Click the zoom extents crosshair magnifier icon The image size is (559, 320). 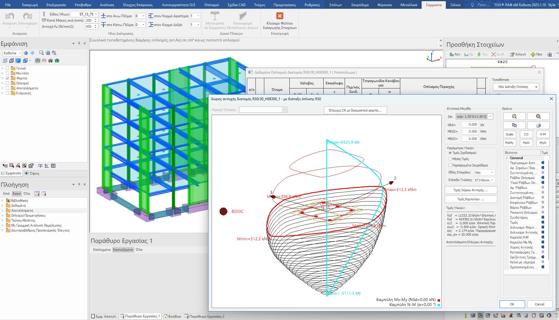(538, 116)
